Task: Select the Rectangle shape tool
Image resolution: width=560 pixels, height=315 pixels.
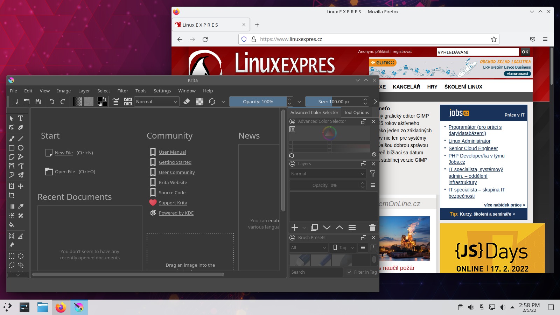Action: tap(12, 148)
